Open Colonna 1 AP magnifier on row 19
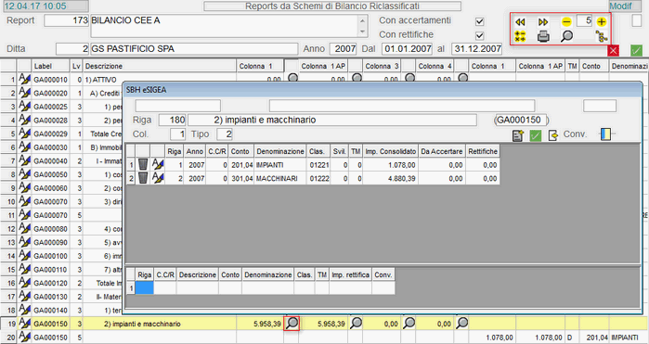The height and width of the screenshot is (344, 649). point(356,324)
